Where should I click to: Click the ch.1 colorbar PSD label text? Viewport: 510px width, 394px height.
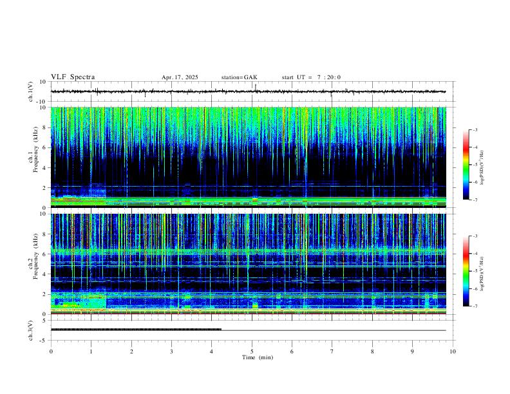coord(482,168)
